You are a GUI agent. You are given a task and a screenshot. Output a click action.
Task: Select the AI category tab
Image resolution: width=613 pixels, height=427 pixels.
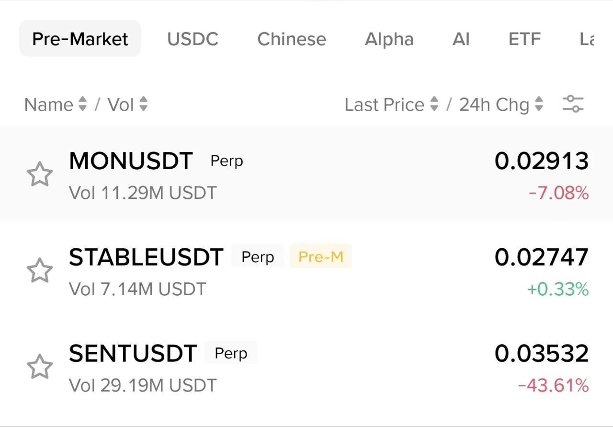point(461,39)
